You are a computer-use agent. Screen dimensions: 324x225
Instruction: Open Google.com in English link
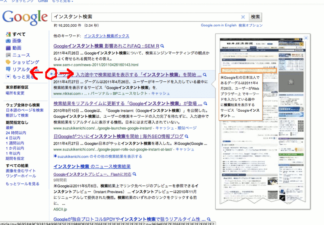(219, 25)
